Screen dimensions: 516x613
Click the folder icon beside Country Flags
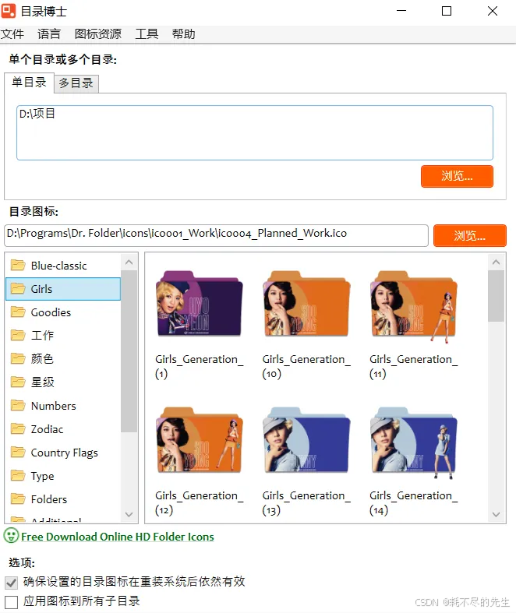(x=18, y=453)
